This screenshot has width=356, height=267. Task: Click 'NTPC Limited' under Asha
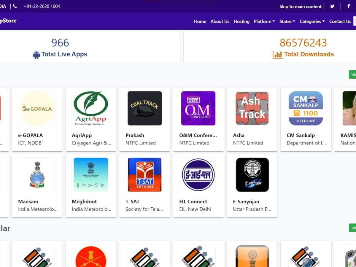coord(248,143)
